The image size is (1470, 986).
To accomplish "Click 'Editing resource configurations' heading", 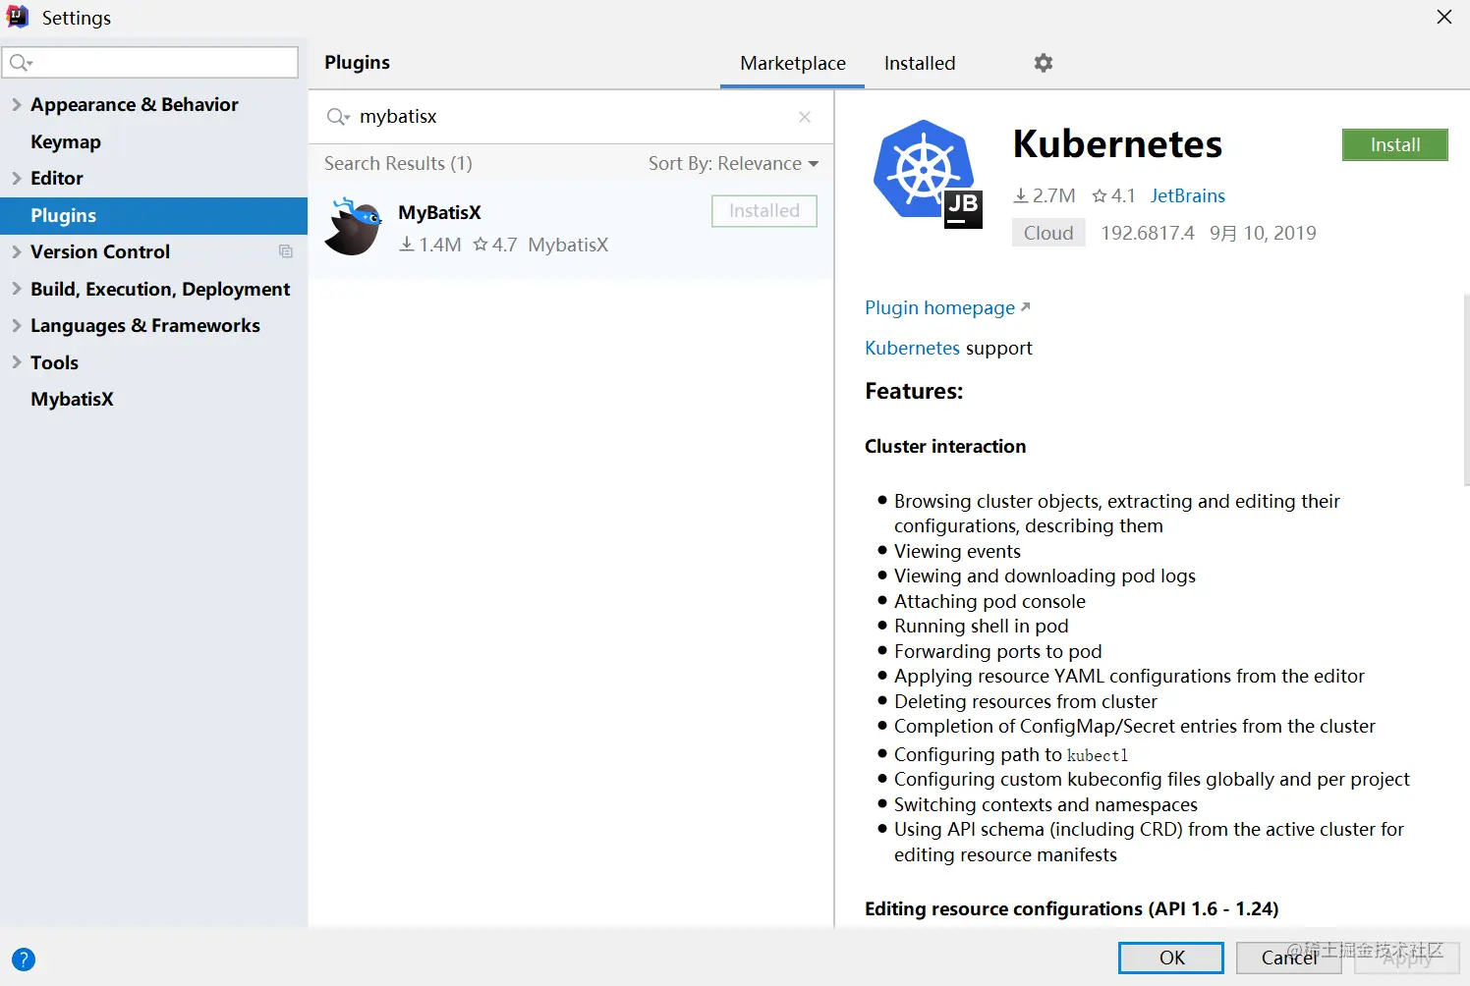I will pos(1071,908).
